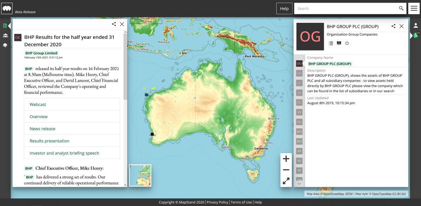Select the OC tab in the company panel strip
Screen dimensions: 421x206
pos(299,102)
